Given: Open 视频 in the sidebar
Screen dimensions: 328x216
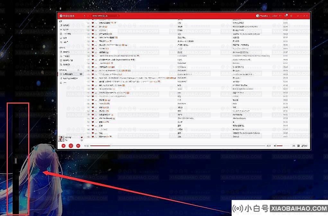Looking at the screenshot, I should (63, 38).
